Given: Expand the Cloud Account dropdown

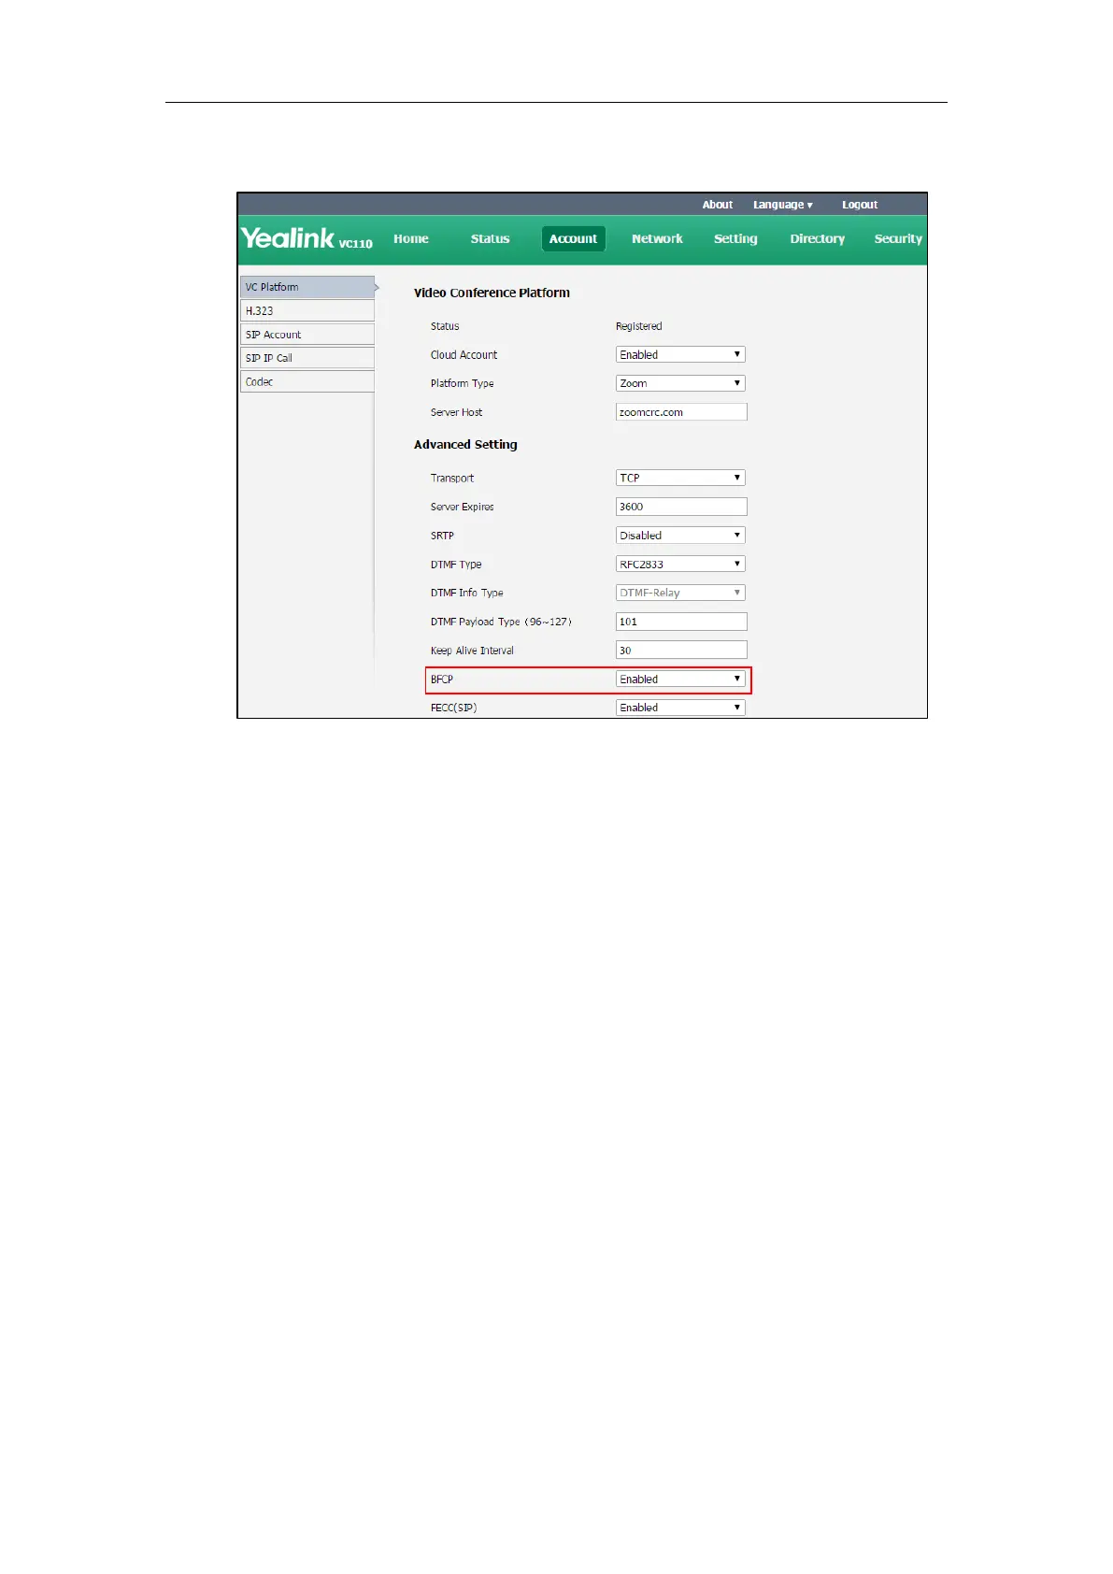Looking at the screenshot, I should pyautogui.click(x=680, y=355).
